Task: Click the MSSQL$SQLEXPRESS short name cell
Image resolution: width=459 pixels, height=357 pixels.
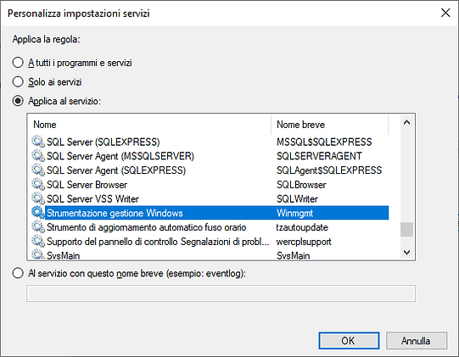Action: pyautogui.click(x=324, y=142)
